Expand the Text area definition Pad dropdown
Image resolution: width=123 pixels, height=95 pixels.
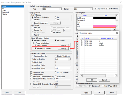coord(69,59)
